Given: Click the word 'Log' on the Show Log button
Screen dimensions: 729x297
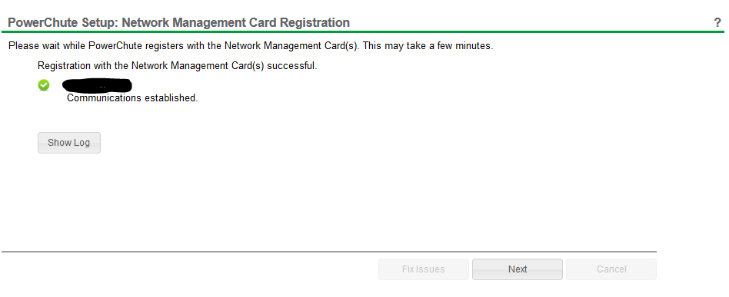Looking at the screenshot, I should coord(82,143).
